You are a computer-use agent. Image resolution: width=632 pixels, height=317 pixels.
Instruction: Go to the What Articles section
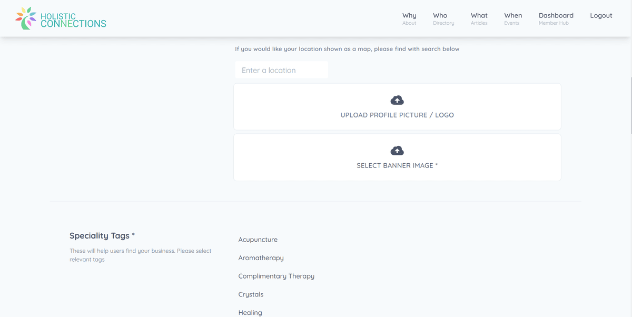click(x=479, y=18)
